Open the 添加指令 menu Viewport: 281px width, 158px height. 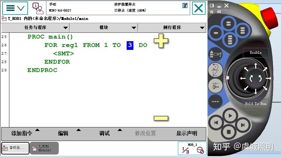point(22,133)
